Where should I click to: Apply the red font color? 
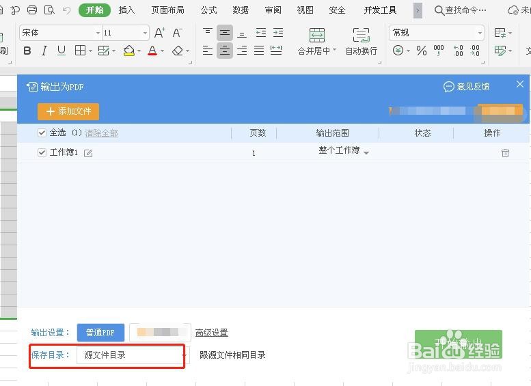152,51
